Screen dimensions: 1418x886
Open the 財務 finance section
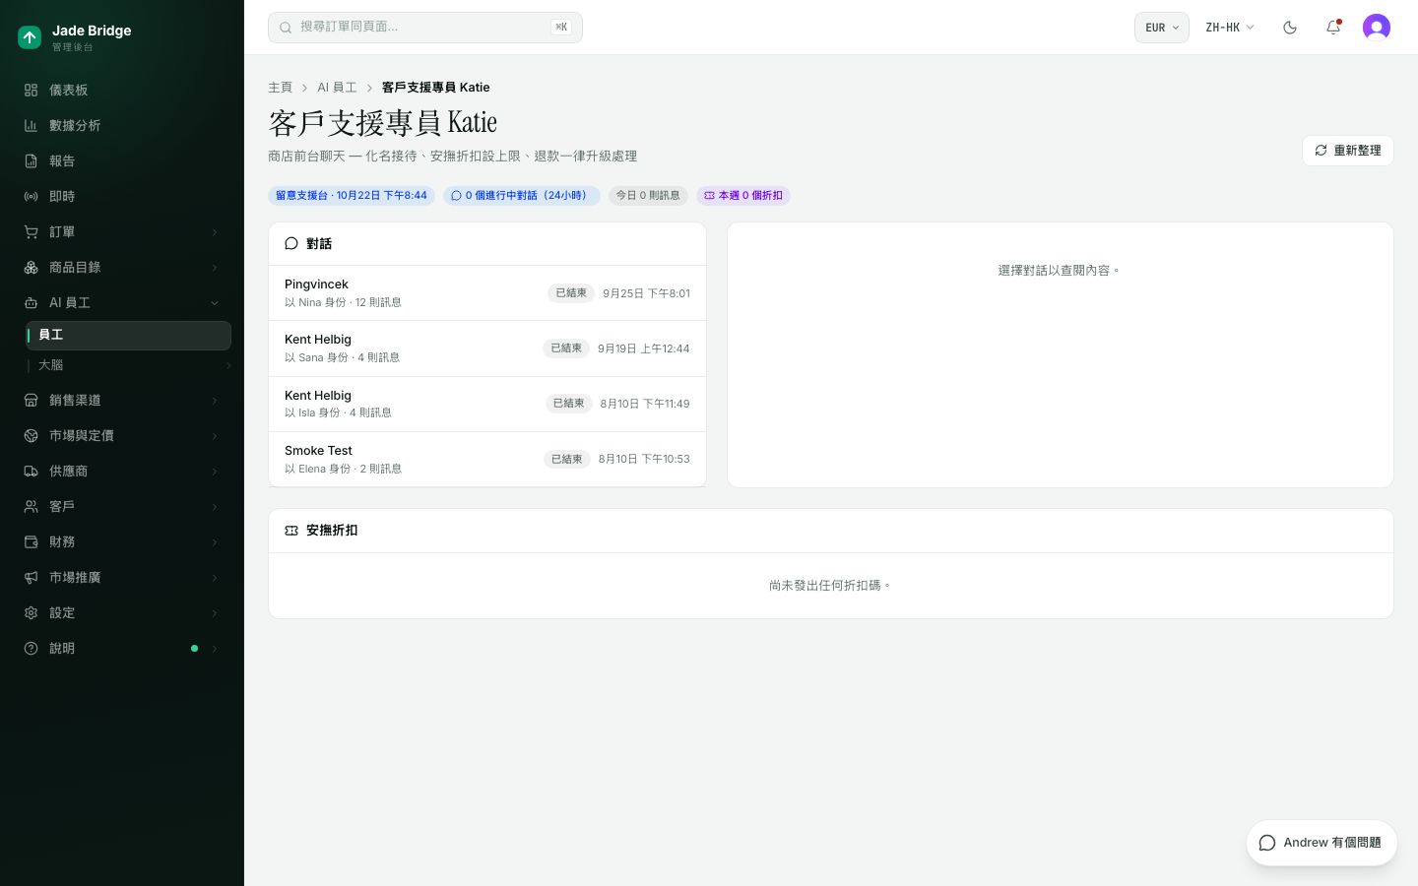tap(122, 541)
